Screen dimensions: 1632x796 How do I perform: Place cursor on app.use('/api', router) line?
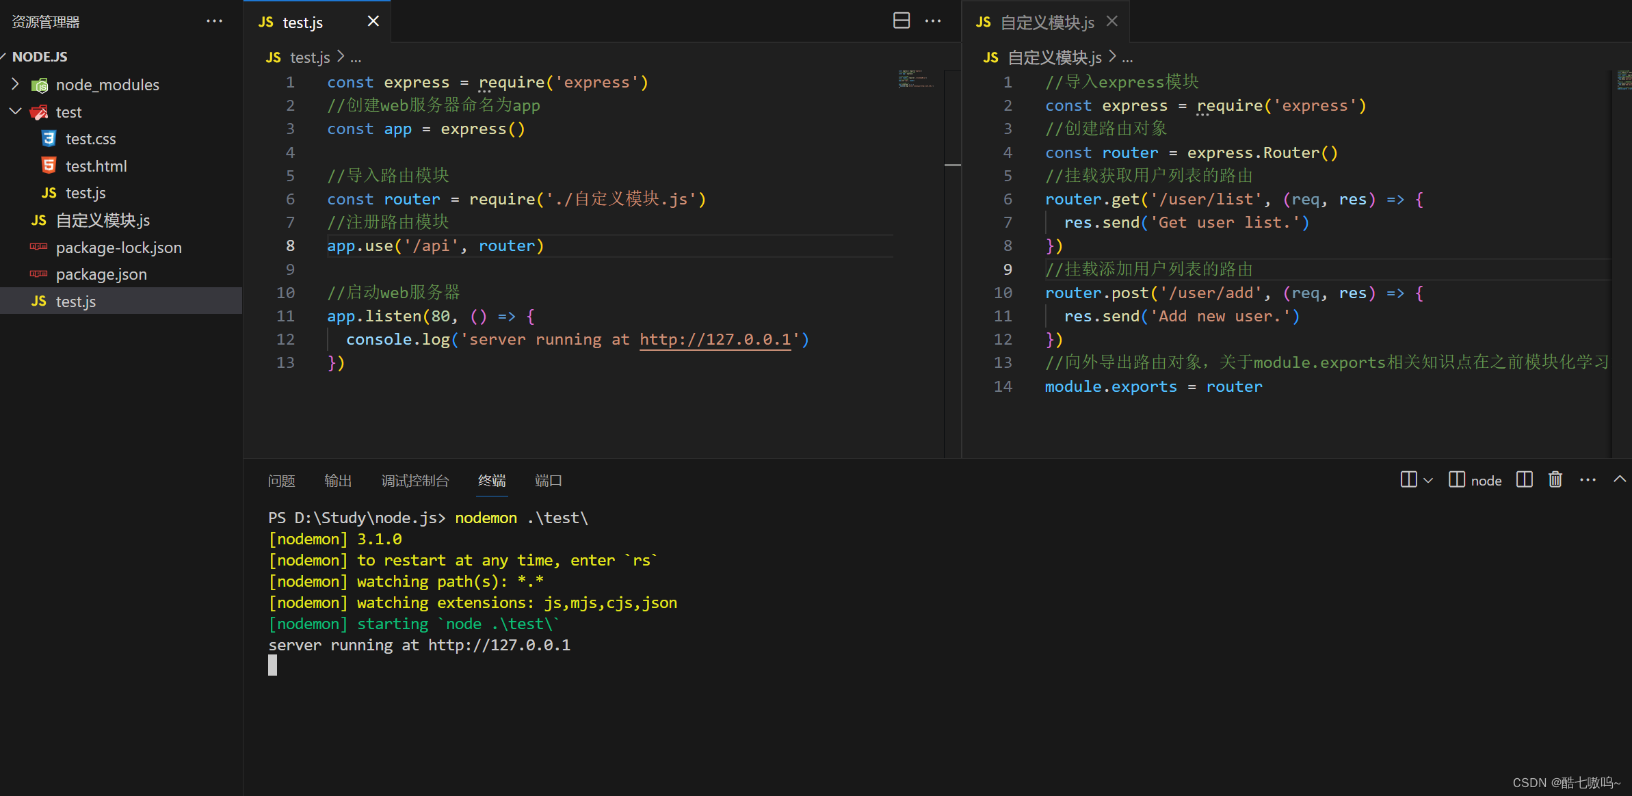pyautogui.click(x=435, y=246)
